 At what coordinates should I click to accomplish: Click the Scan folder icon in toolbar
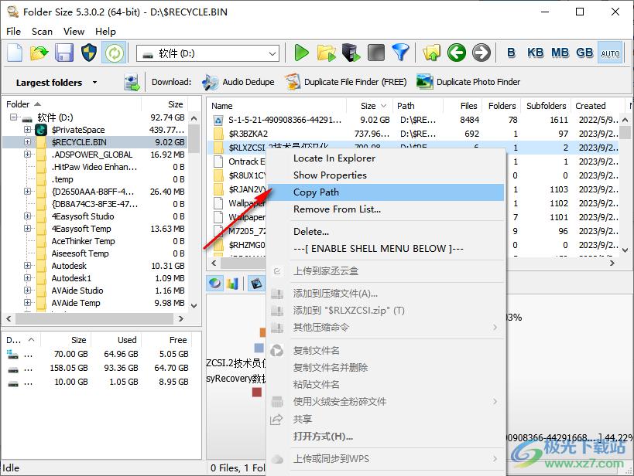[x=327, y=53]
